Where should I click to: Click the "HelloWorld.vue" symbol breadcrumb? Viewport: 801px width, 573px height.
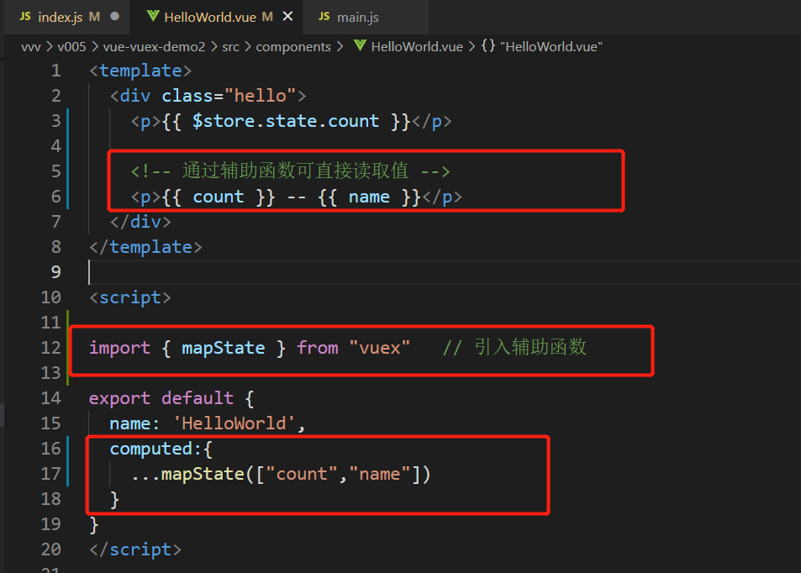pos(551,47)
